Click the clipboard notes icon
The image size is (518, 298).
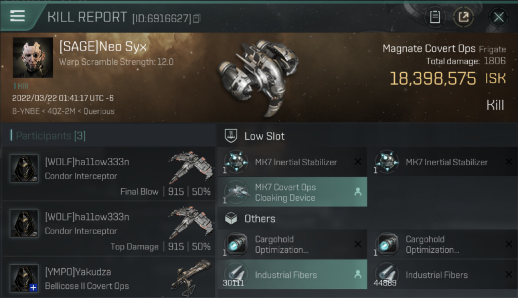click(435, 17)
